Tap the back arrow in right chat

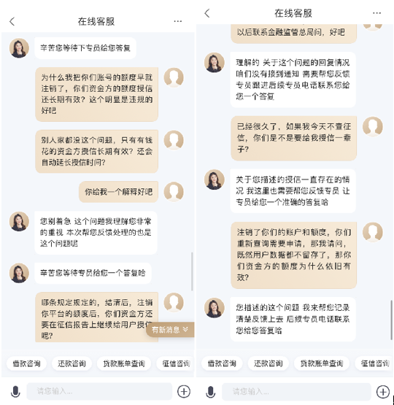click(207, 13)
